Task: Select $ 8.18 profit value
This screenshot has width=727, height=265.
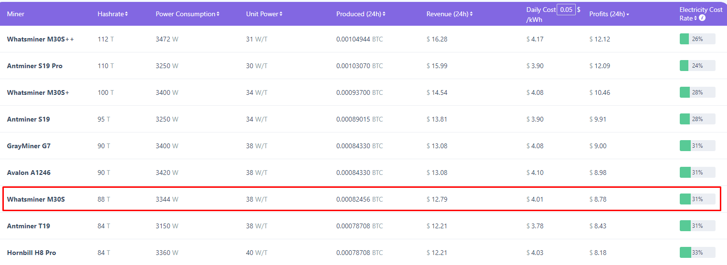Action: tap(598, 253)
